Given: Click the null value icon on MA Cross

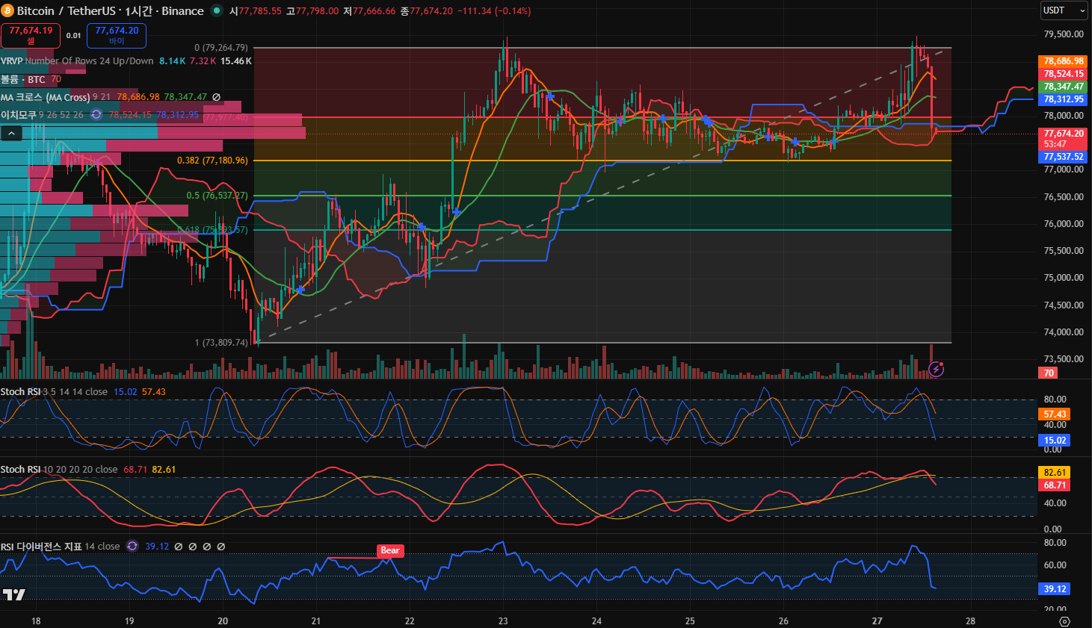Looking at the screenshot, I should pos(216,97).
